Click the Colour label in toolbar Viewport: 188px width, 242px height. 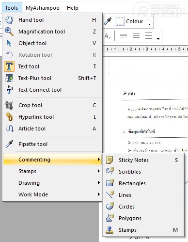[x=134, y=21]
